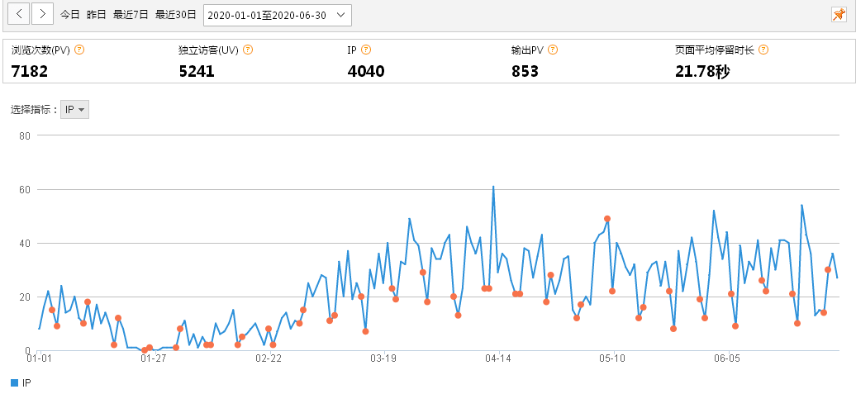Go to the next date range arrow
Image resolution: width=856 pixels, height=394 pixels.
tap(43, 14)
